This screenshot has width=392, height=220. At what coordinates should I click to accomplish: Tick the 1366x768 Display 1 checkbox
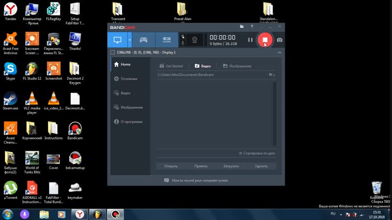tap(113, 52)
